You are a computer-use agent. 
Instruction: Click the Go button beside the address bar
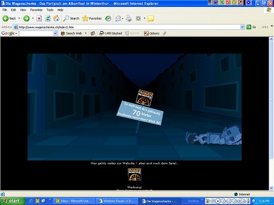pos(251,27)
